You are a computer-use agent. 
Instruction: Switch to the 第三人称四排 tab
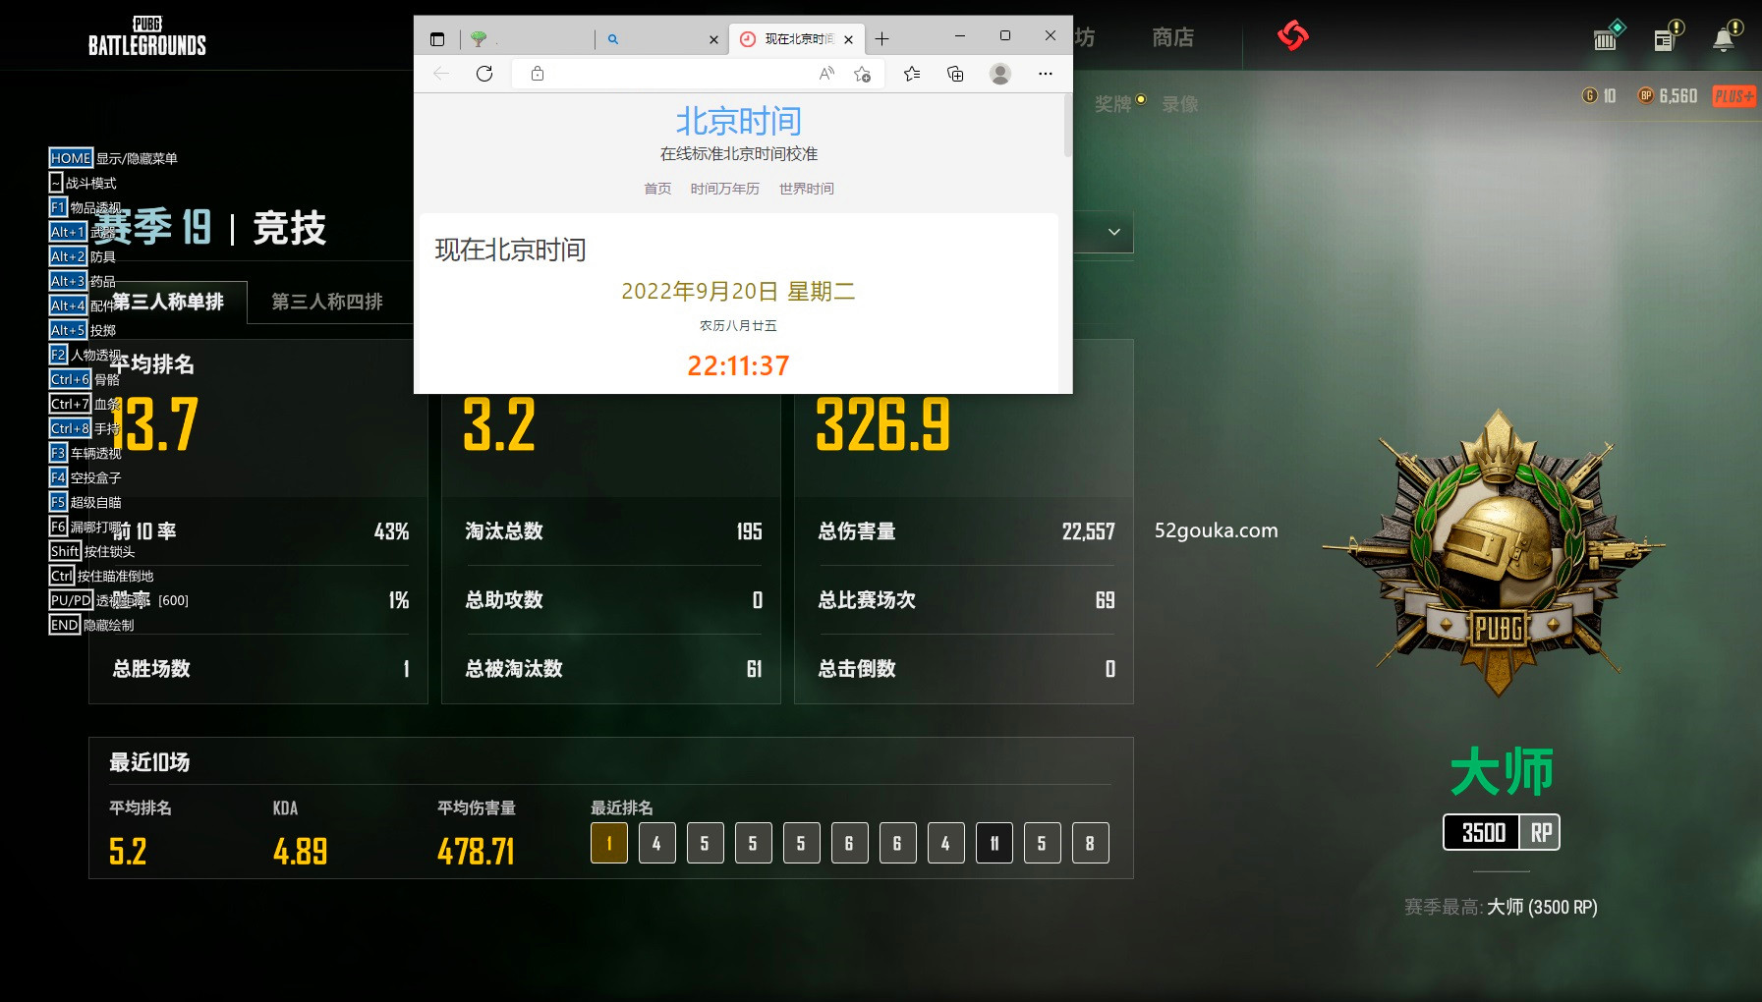[x=326, y=302]
